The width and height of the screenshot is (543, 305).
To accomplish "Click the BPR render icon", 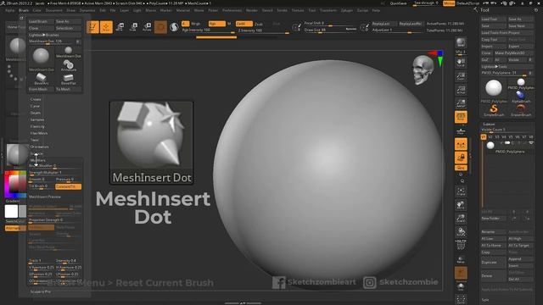I will tap(461, 42).
